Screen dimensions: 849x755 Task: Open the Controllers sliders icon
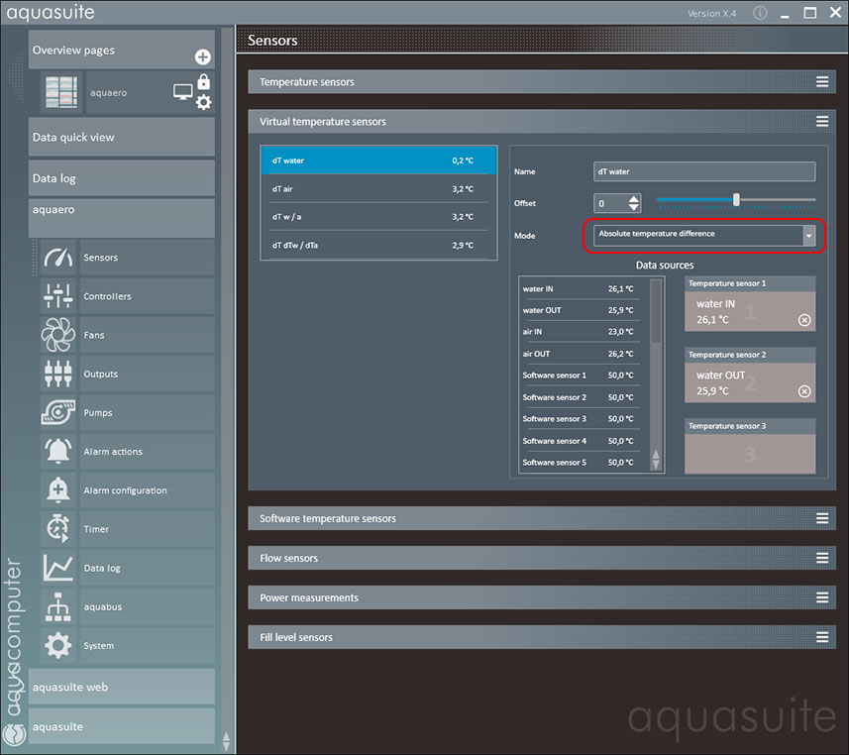pos(58,296)
